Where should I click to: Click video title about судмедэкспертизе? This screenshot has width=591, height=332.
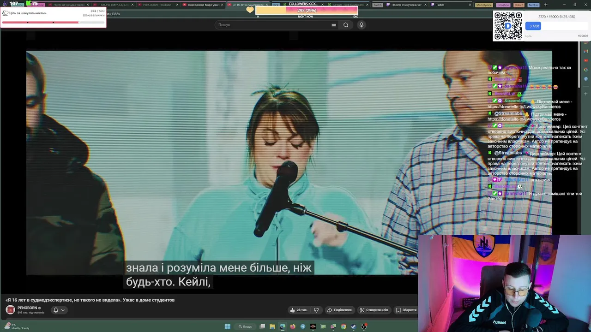pos(90,300)
